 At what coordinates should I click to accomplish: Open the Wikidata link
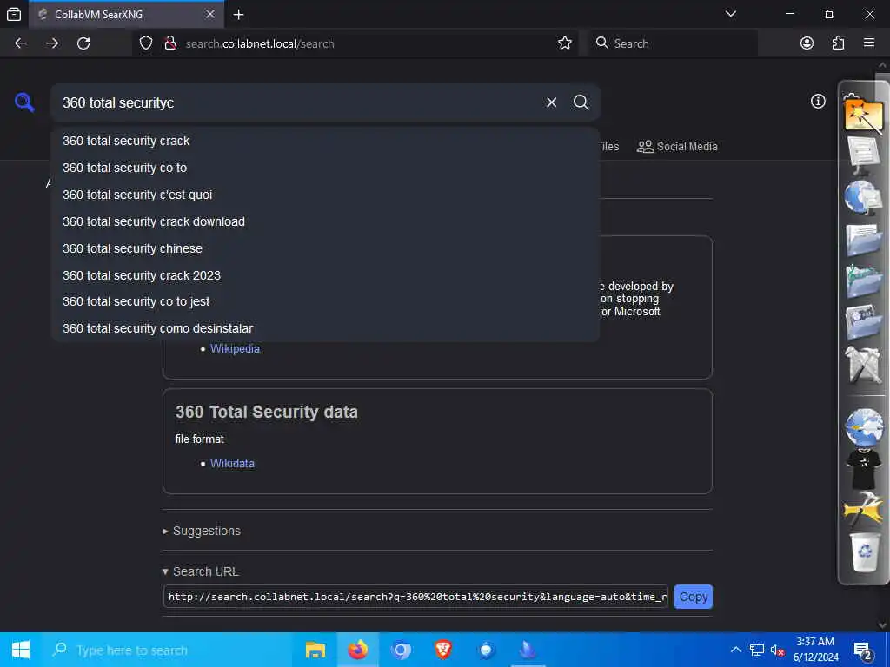tap(232, 464)
